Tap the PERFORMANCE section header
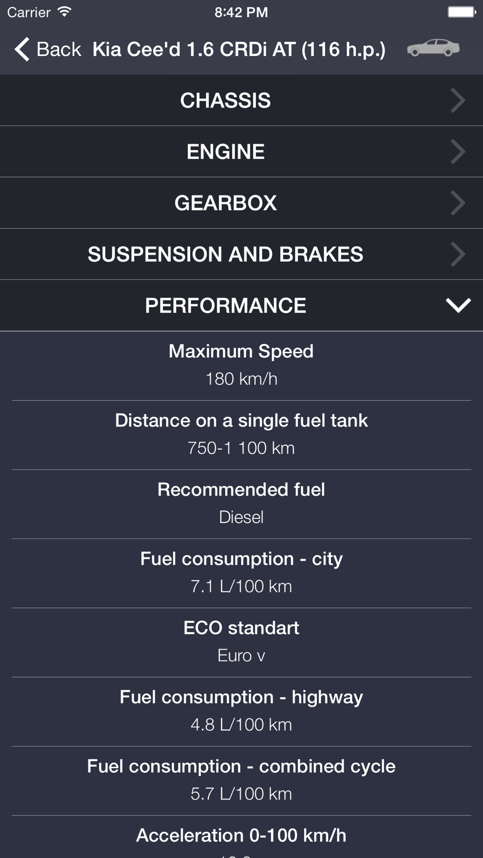 (225, 305)
